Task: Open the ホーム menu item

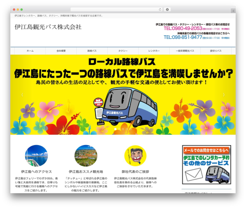Action: tap(30, 51)
